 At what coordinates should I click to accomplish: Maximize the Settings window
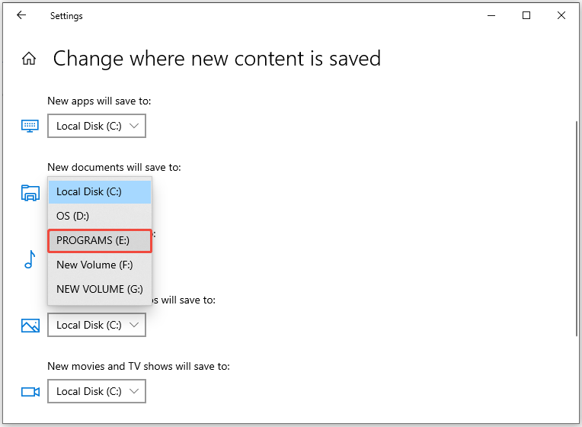526,15
